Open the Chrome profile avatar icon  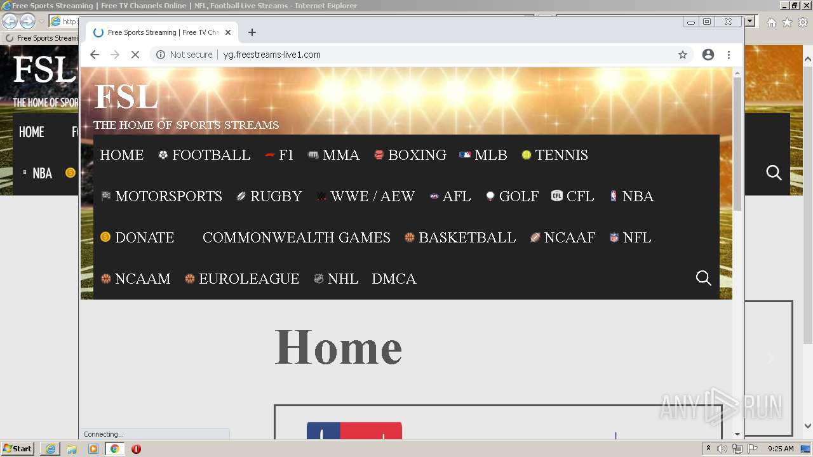click(x=708, y=55)
